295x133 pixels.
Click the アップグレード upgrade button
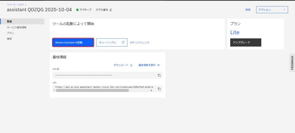click(246, 43)
